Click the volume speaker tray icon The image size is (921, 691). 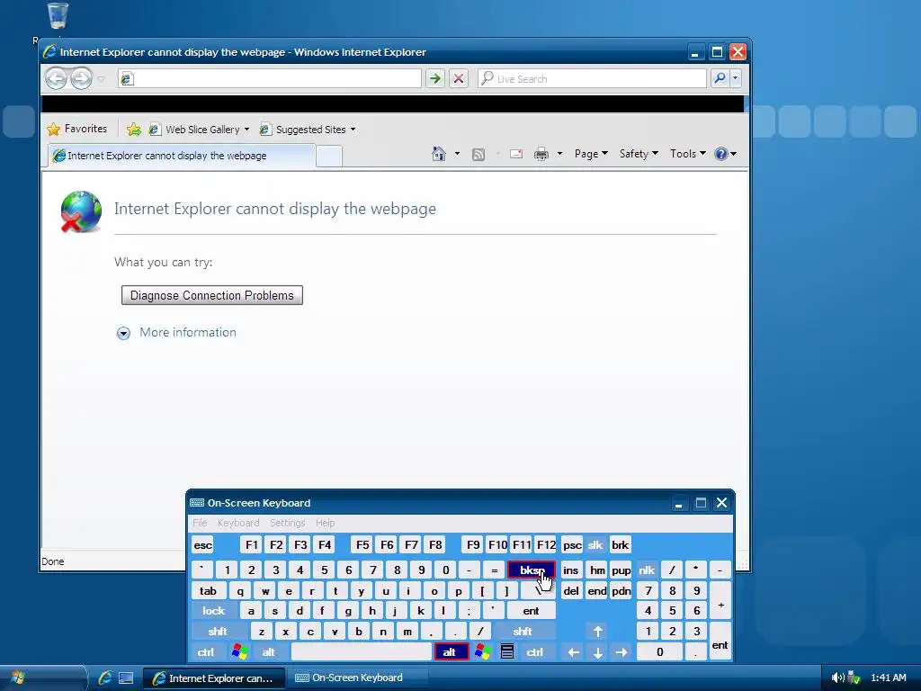pyautogui.click(x=837, y=678)
